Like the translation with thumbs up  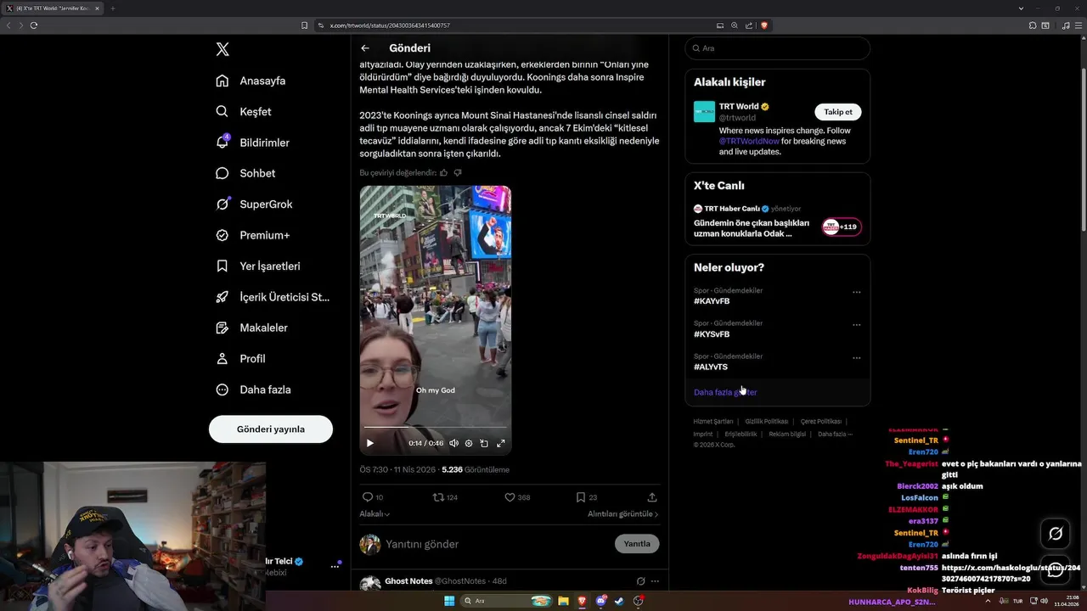443,173
